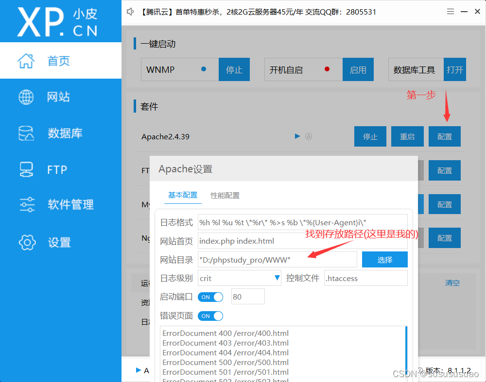
Task: Click the Apache 停止 button
Action: (370, 136)
